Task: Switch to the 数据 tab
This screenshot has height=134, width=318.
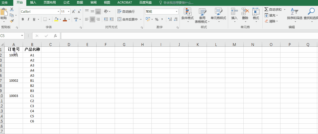Action: point(80,3)
